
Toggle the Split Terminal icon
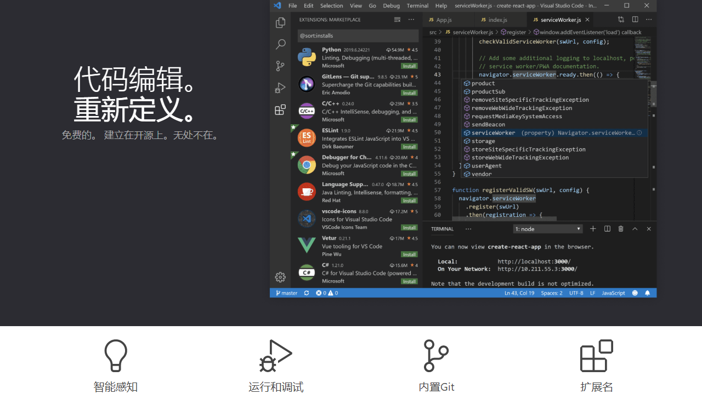click(607, 229)
